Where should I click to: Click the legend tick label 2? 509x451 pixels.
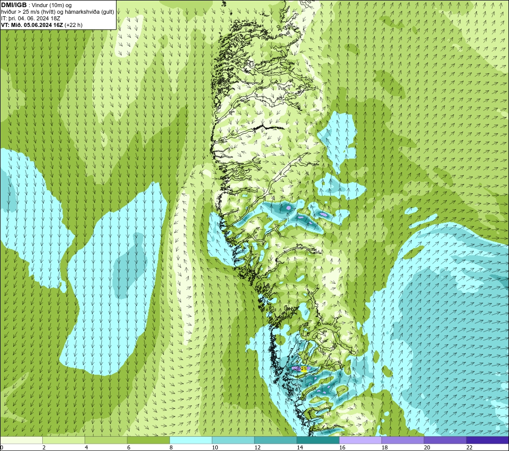tap(44, 447)
